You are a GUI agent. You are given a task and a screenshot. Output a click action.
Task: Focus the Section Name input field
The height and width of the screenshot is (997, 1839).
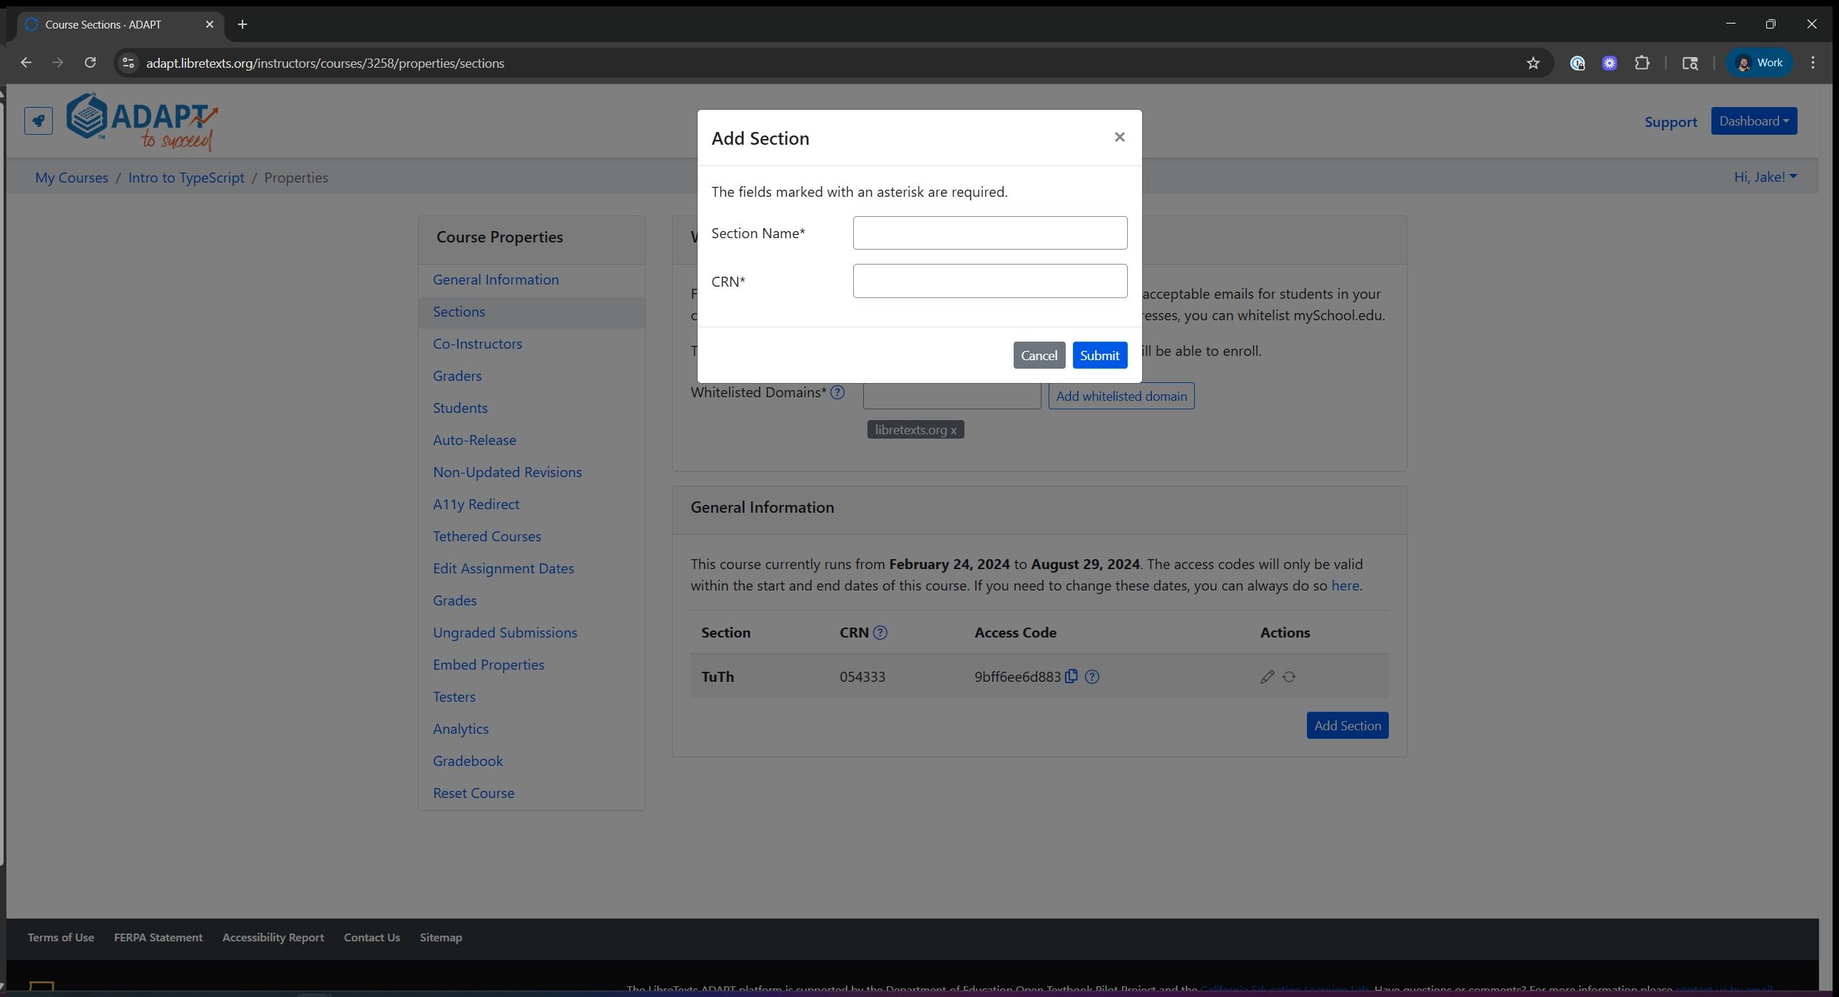point(990,233)
